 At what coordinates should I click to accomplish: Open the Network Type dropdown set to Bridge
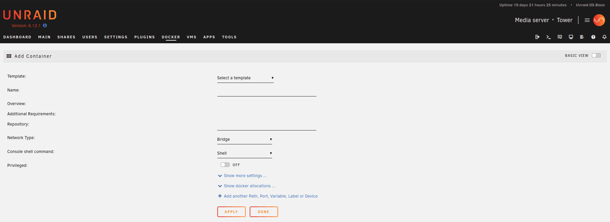[244, 139]
